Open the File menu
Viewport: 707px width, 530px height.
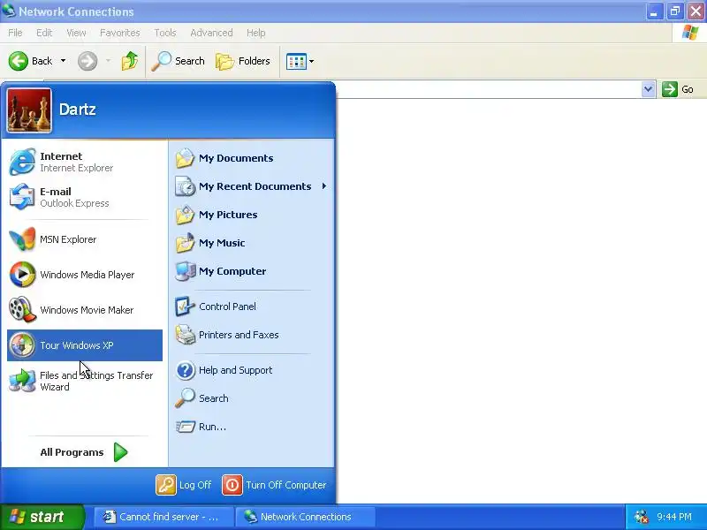[x=15, y=33]
